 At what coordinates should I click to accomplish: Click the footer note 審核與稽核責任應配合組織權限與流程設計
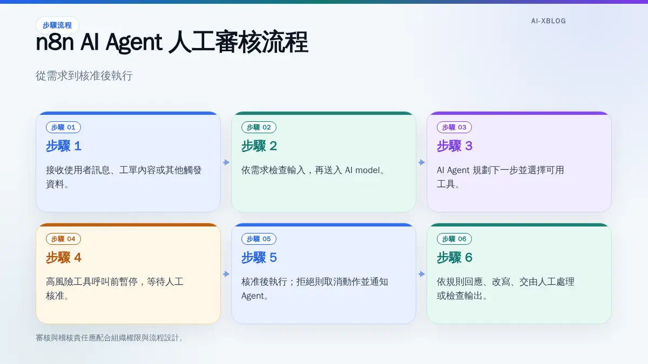click(110, 338)
